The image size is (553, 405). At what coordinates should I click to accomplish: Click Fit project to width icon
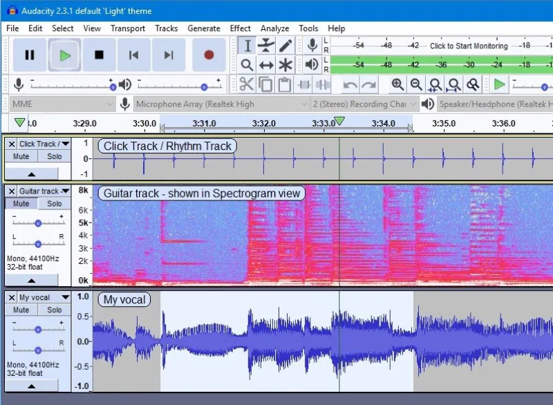454,84
